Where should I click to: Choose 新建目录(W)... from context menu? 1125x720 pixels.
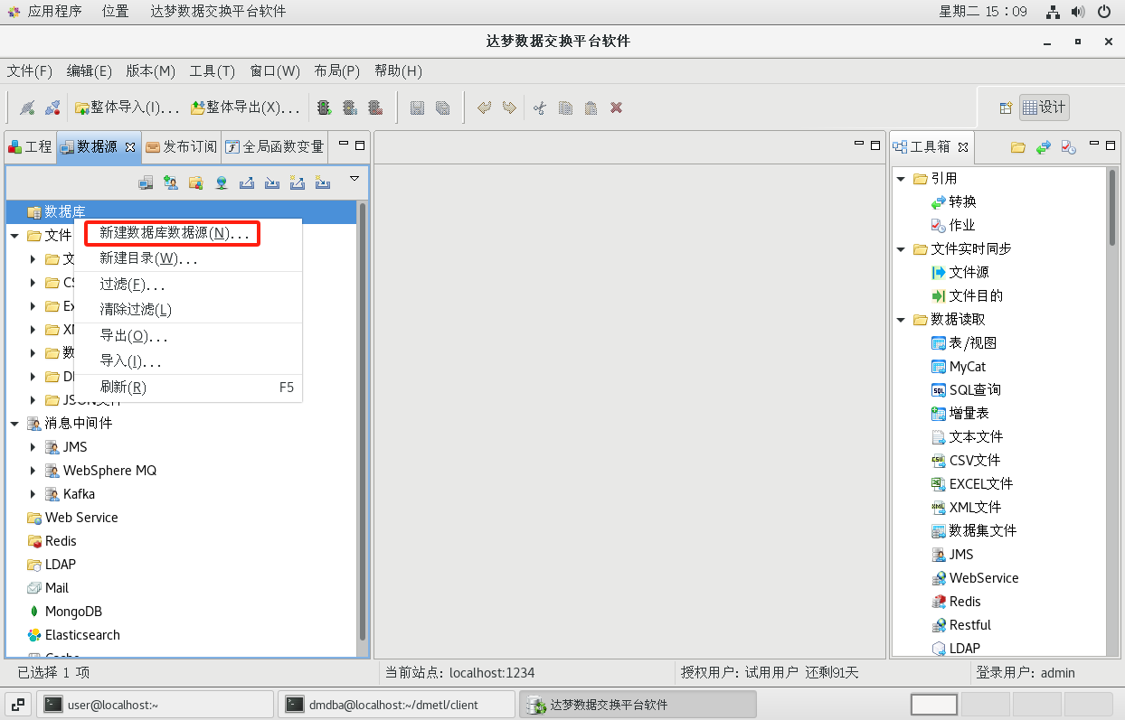coord(188,258)
